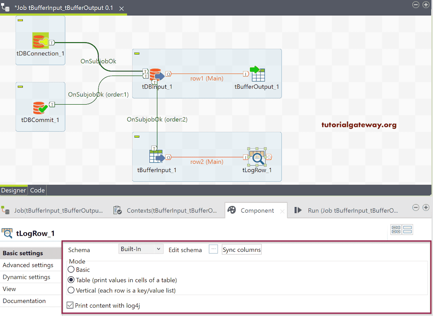The image size is (433, 316).
Task: Select the tBufferOutput_1 component icon
Action: tap(259, 75)
